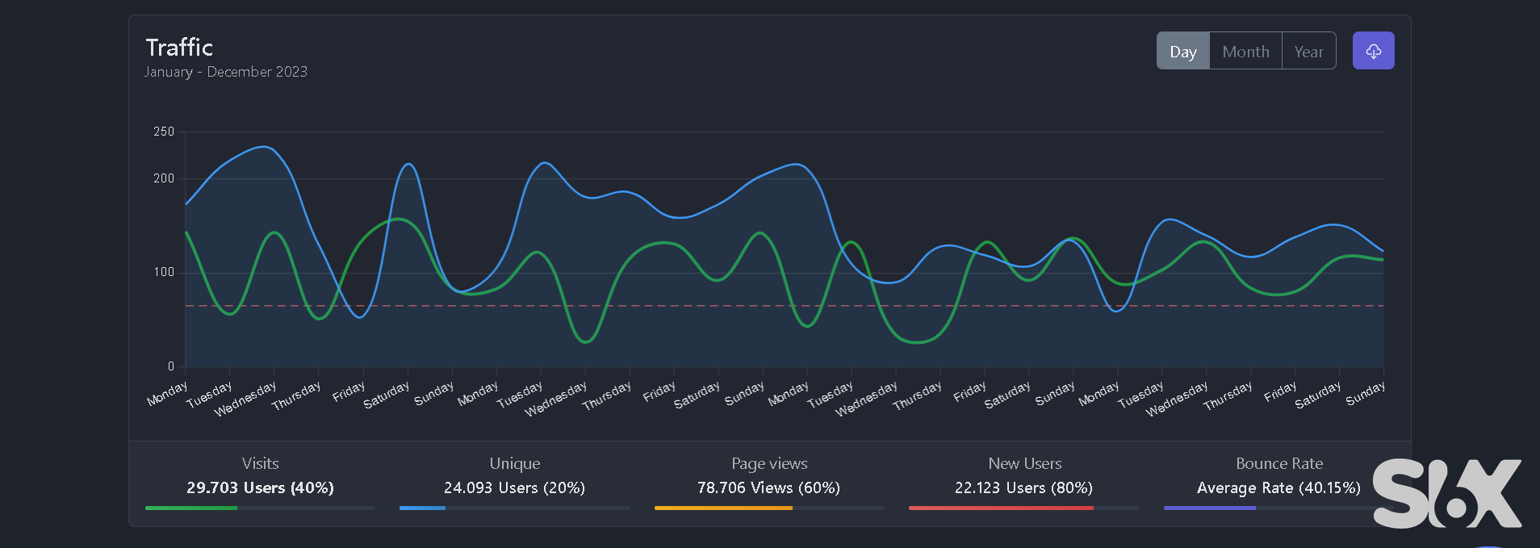Click the Traffic chart heading
The height and width of the screenshot is (548, 1540).
179,48
